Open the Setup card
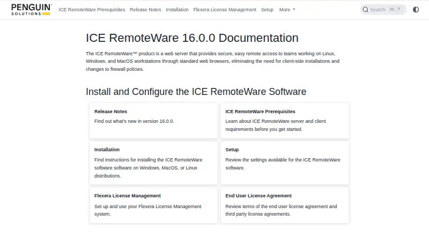 pos(285,163)
